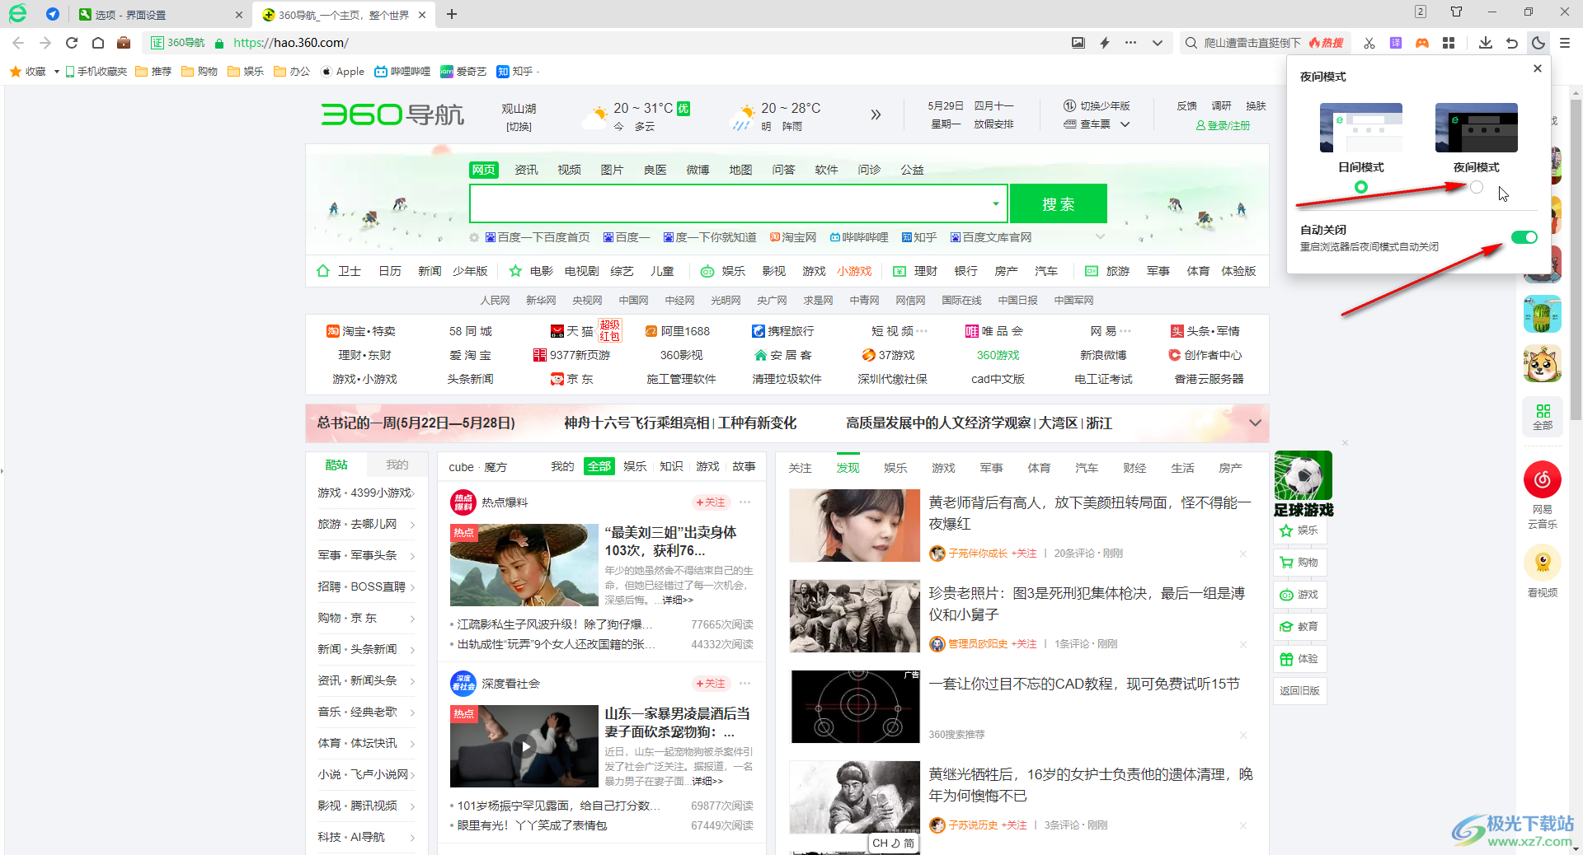Viewport: 1583px width, 855px height.
Task: Expand the search box suggestion dropdown
Action: (x=996, y=203)
